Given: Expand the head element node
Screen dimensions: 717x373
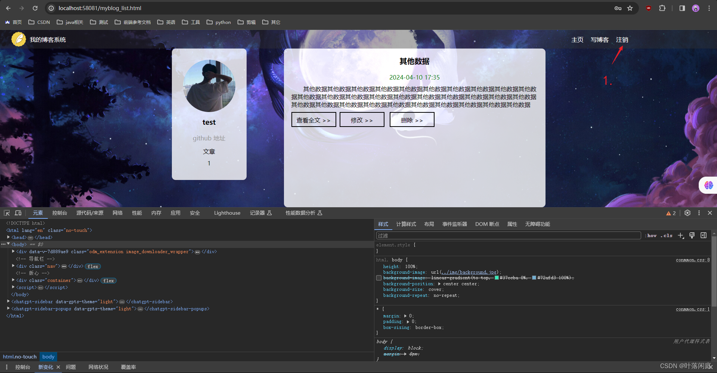Looking at the screenshot, I should pos(9,237).
